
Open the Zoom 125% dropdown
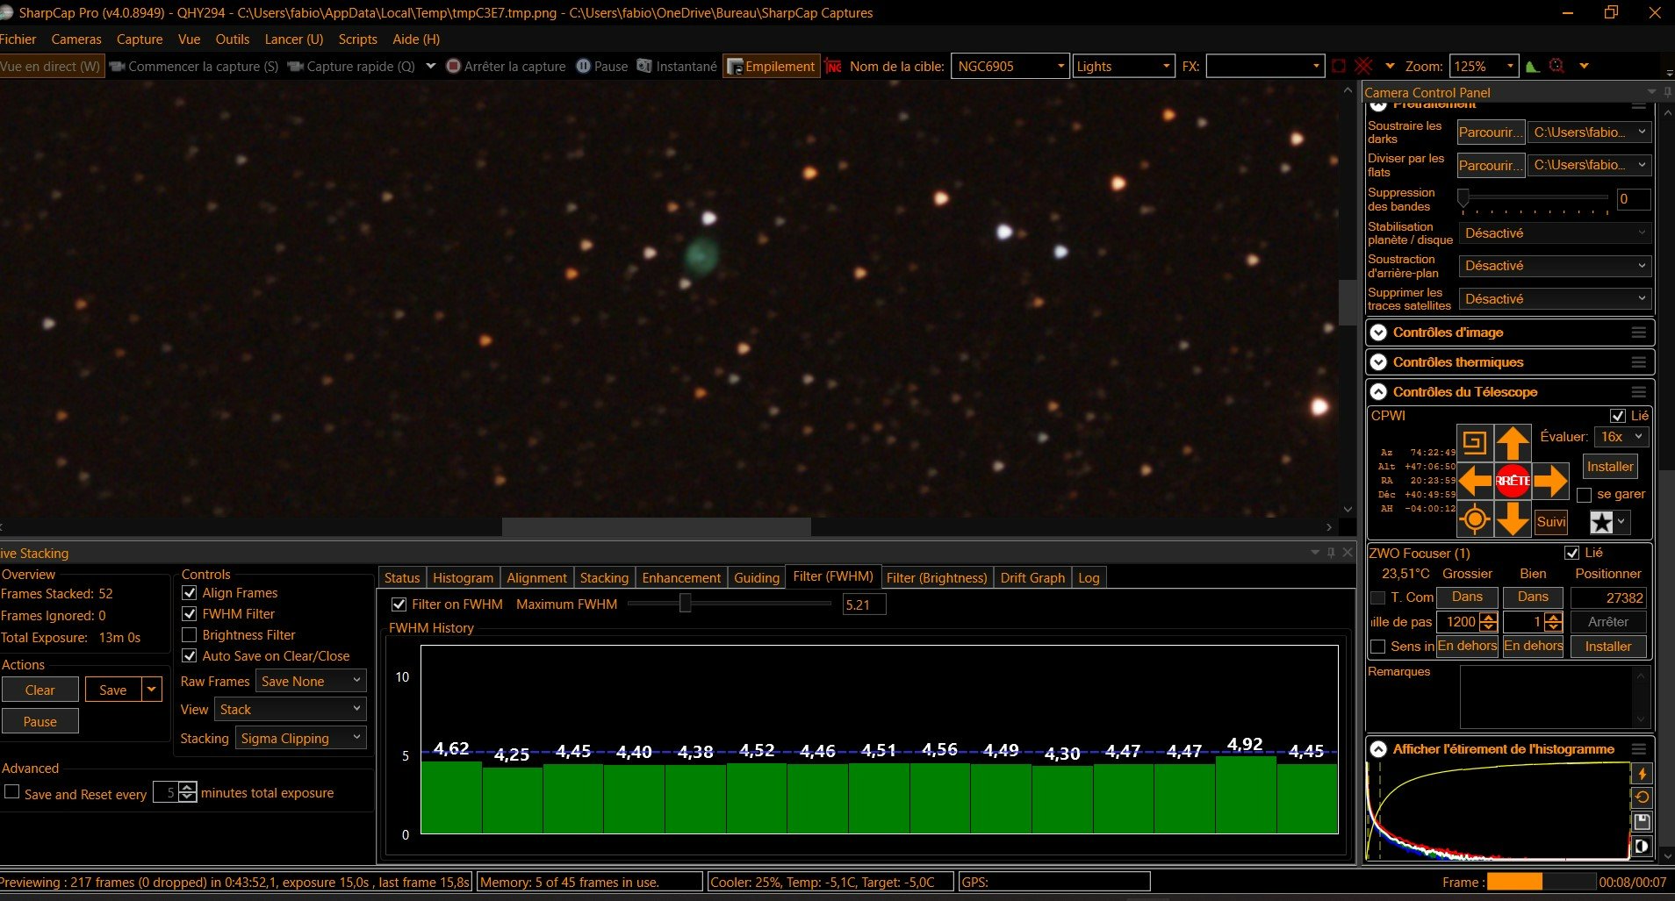point(1484,67)
